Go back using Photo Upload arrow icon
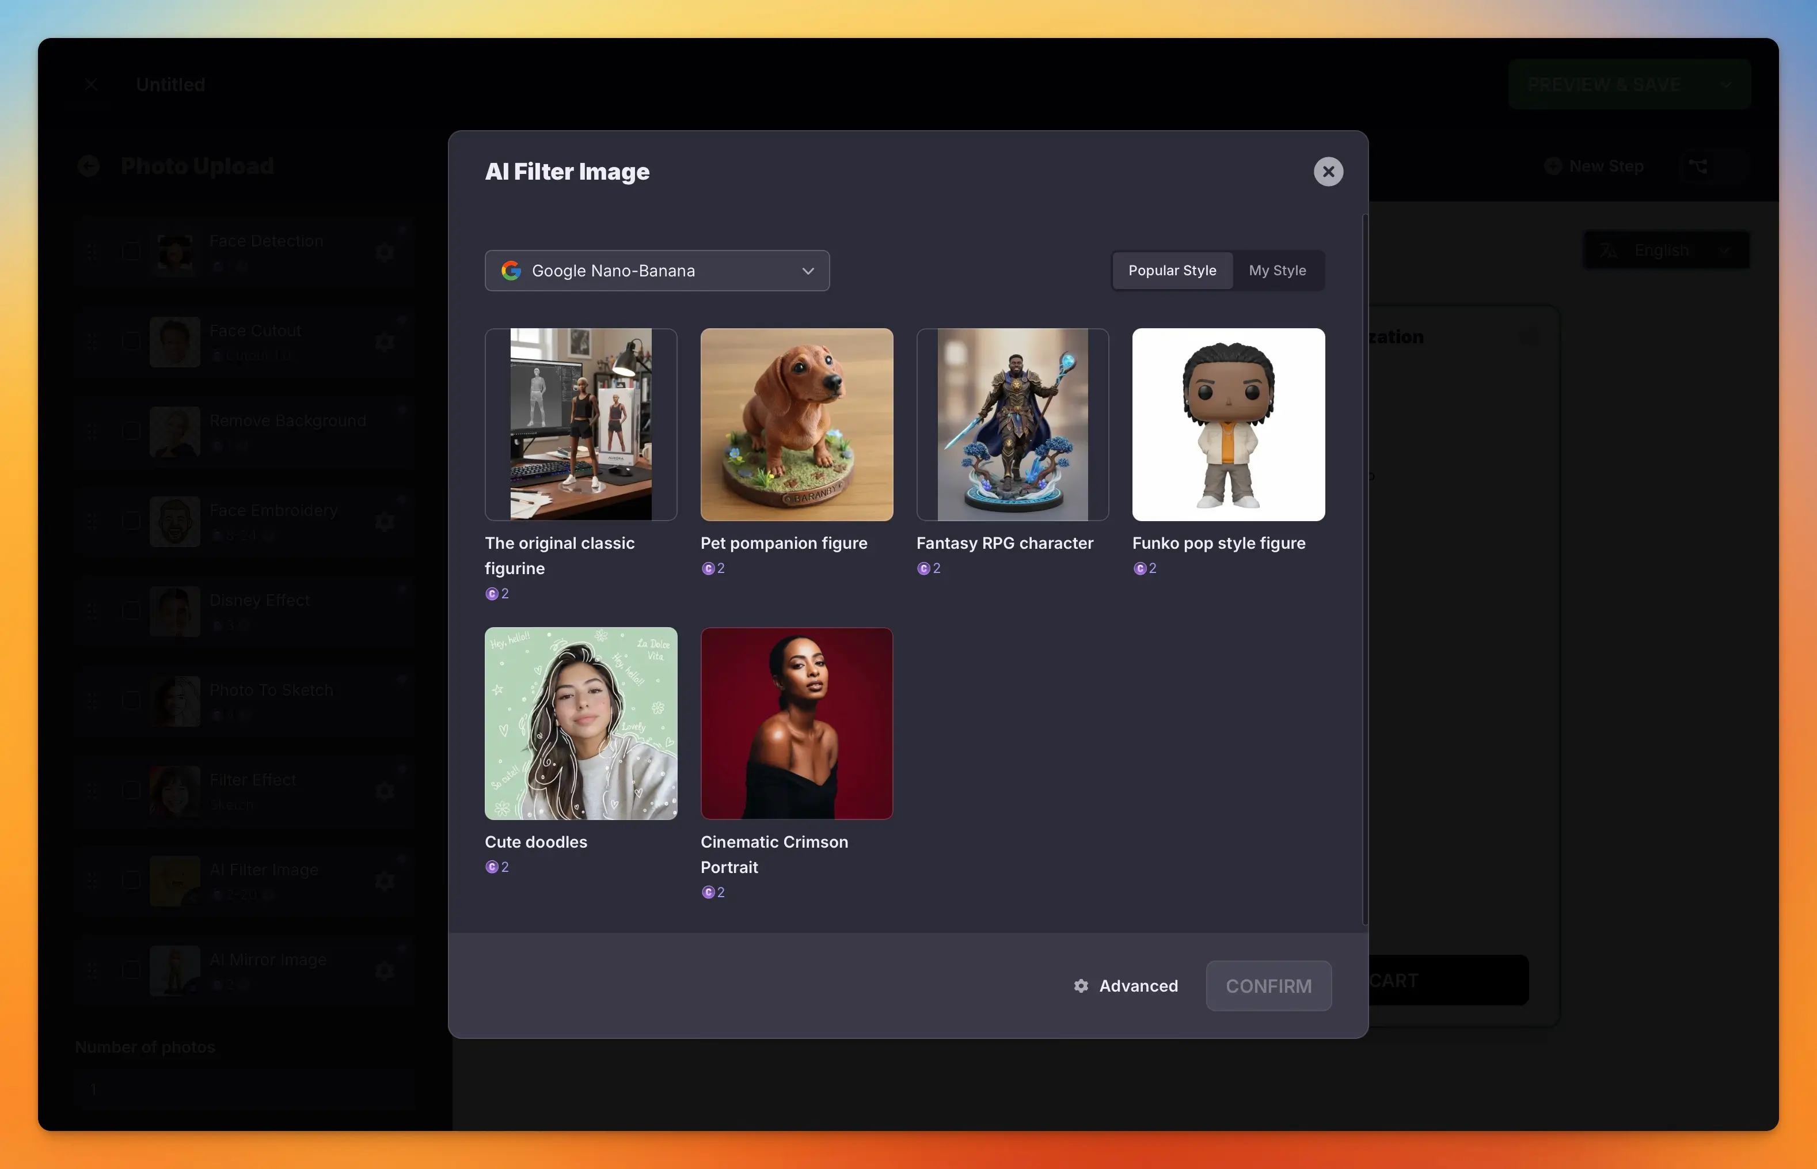The height and width of the screenshot is (1169, 1817). [89, 166]
